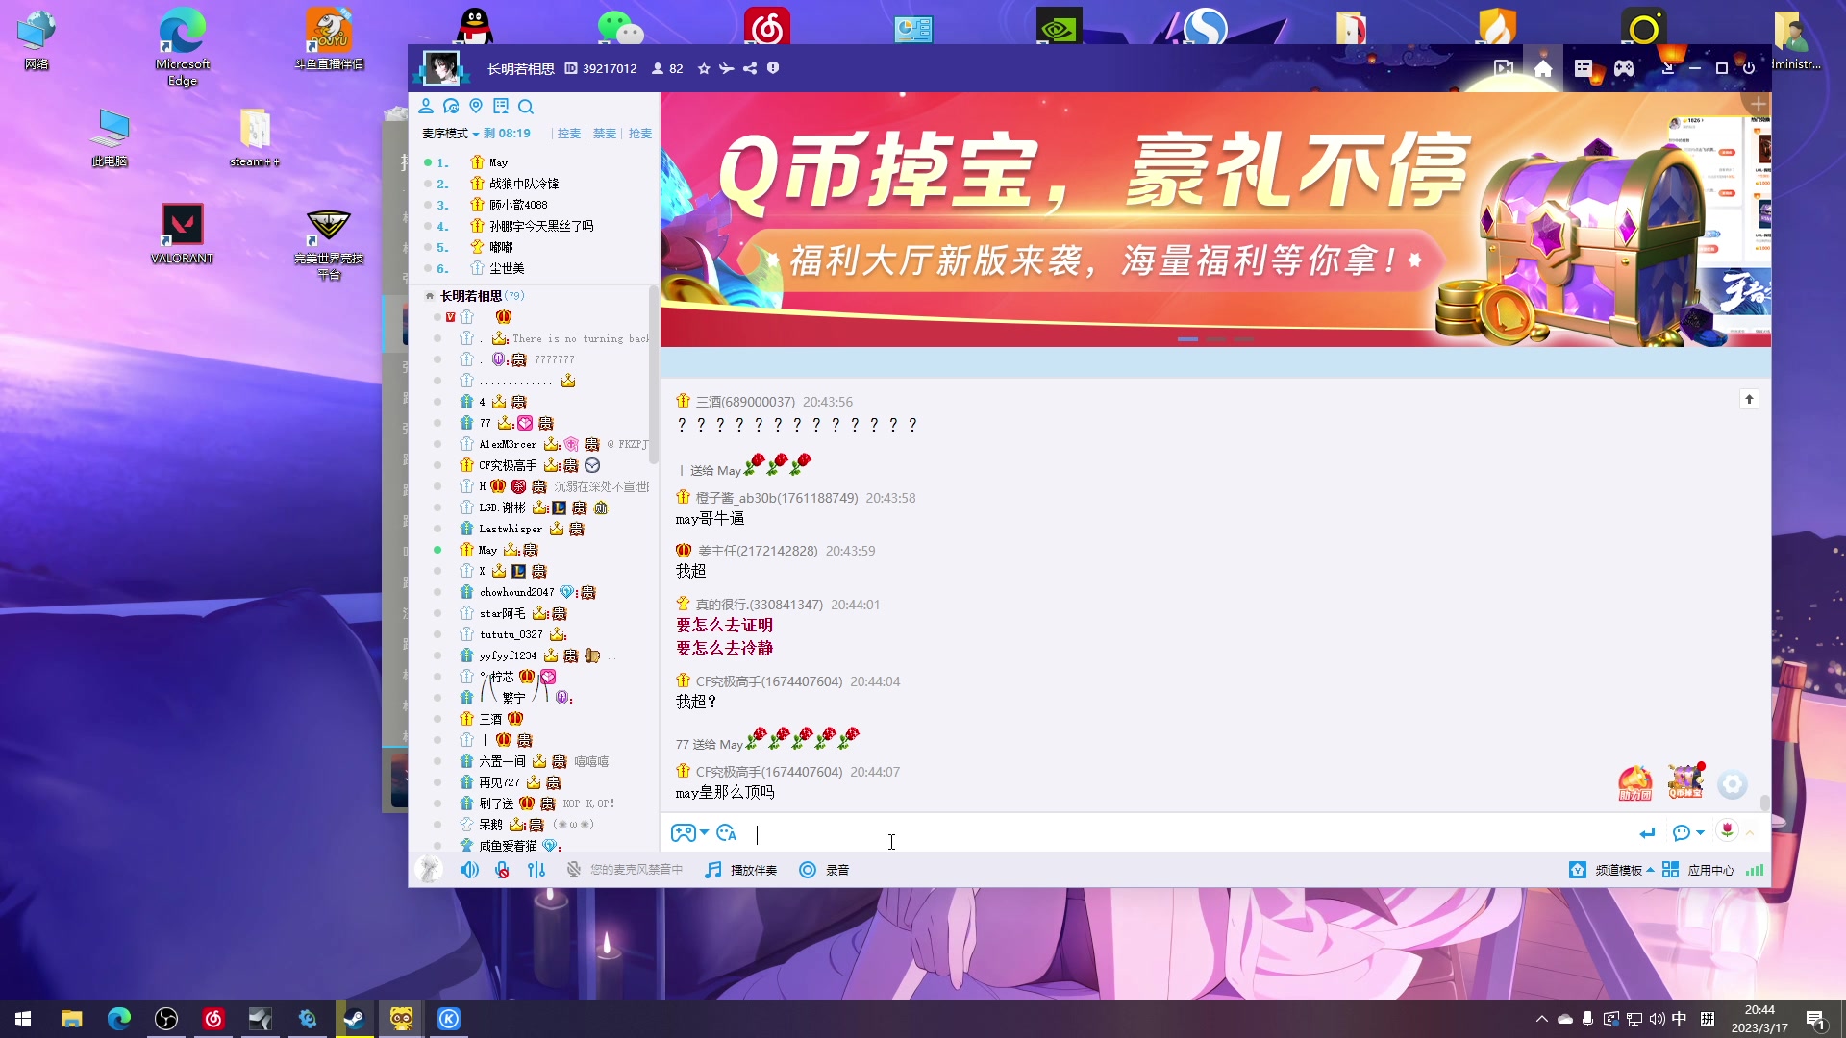This screenshot has height=1038, width=1846.
Task: Open the home icon in header
Action: pyautogui.click(x=1543, y=68)
